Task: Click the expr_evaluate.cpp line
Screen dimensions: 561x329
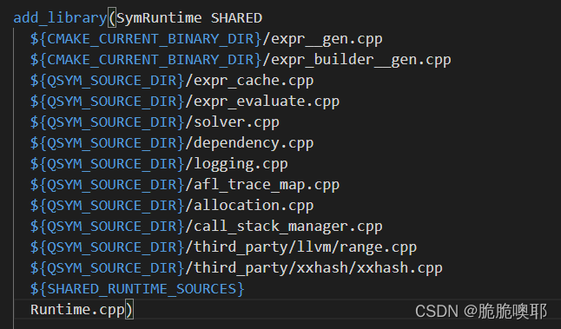Action: [185, 102]
